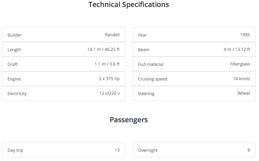Screen dimensions: 259x161
Task: Click the Draft row label
Action: coord(13,64)
